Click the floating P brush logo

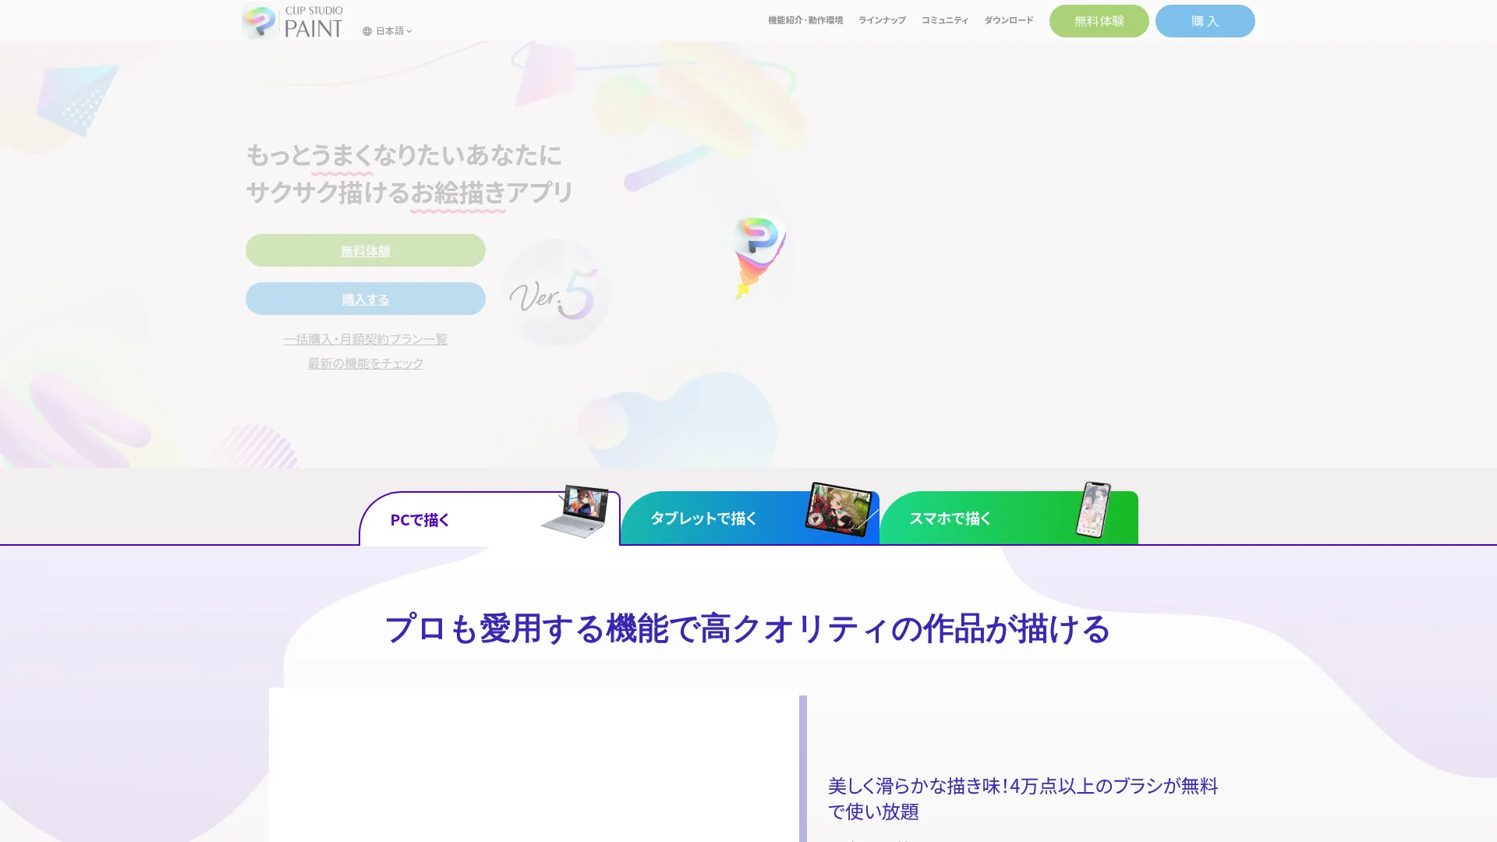click(759, 256)
